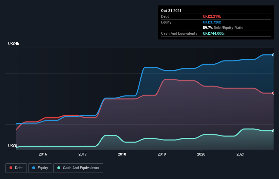Viewport: 279px width, 179px height.
Task: Click the UK£2.219b debt value
Action: [x=212, y=16]
